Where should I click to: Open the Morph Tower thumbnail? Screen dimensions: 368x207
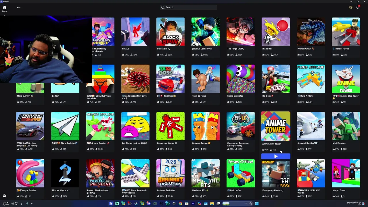[346, 173]
